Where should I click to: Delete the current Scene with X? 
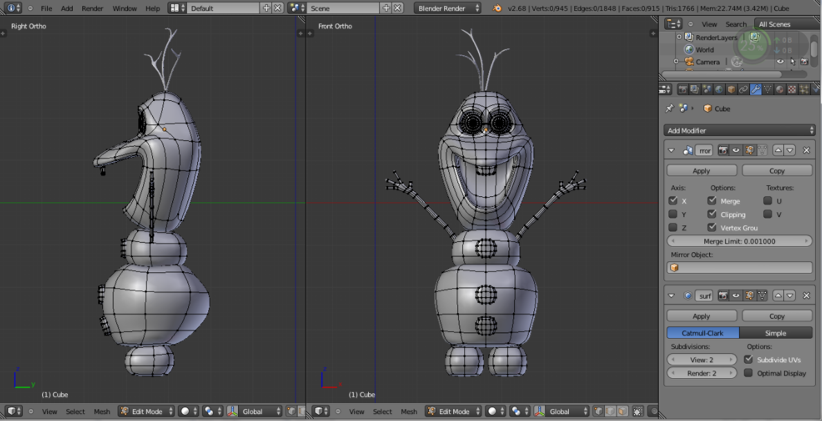click(398, 8)
